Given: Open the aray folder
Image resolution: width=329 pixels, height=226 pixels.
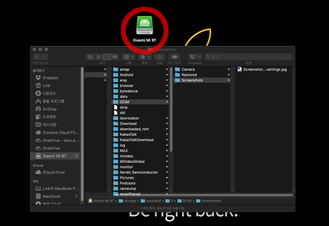Looking at the screenshot, I should 140,80.
